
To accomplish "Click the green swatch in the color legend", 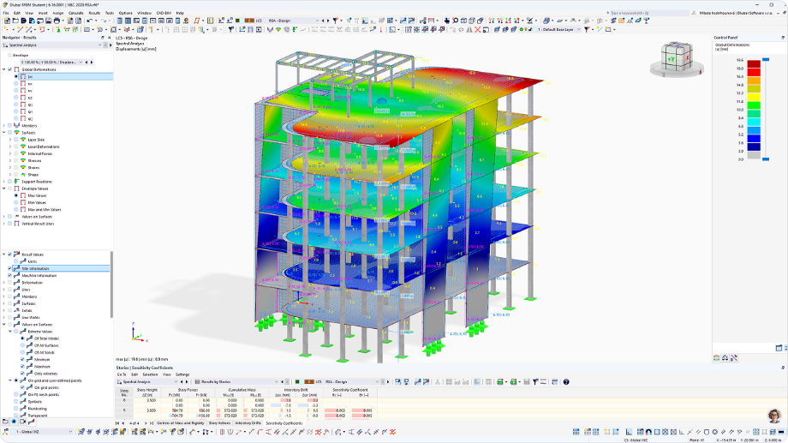I will pyautogui.click(x=754, y=105).
